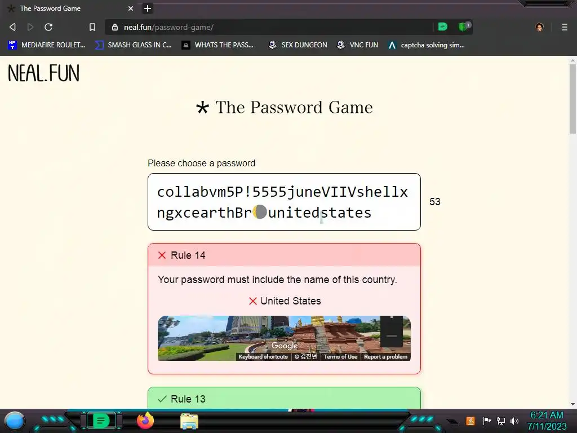Close The Password Game tab
The width and height of the screenshot is (577, 433).
pos(131,8)
